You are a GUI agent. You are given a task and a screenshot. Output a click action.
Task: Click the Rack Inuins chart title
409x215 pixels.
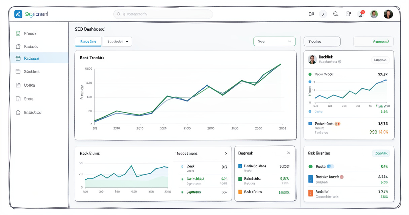click(90, 153)
